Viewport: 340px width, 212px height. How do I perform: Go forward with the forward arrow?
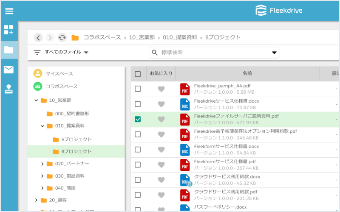(50, 38)
